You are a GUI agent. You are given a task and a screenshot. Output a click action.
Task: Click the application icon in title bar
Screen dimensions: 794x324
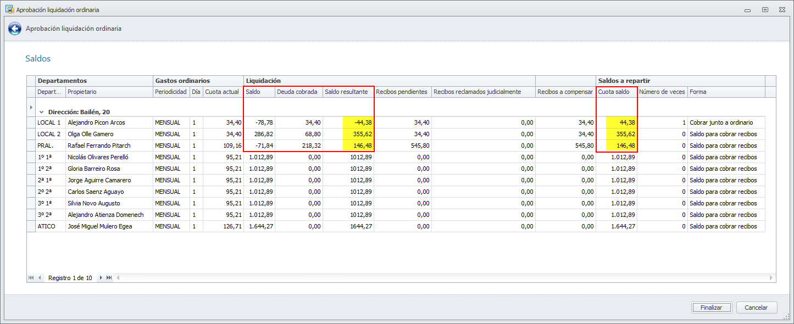pyautogui.click(x=9, y=9)
